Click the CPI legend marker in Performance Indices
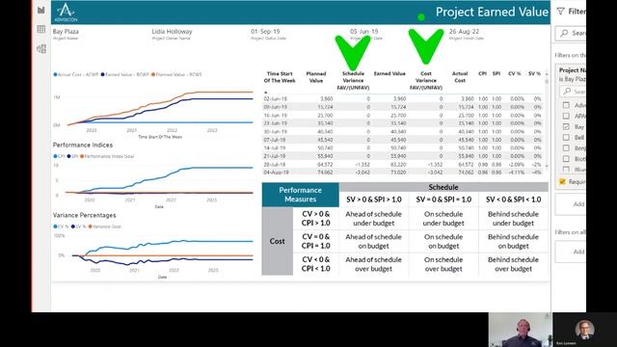617x347 pixels. (x=56, y=156)
